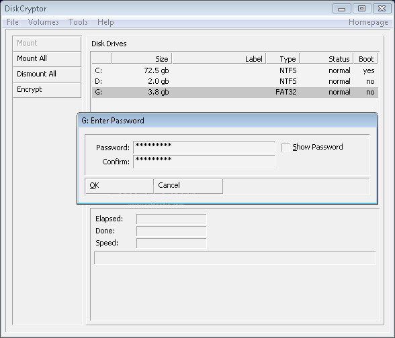The height and width of the screenshot is (338, 395).
Task: Open the Tools menu
Action: [x=78, y=22]
